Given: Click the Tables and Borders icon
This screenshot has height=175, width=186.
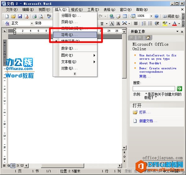Looking at the screenshot, I should point(118,16).
